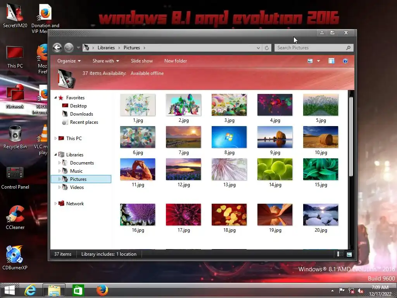Open the Recycle Bin desktop icon

tap(15, 137)
